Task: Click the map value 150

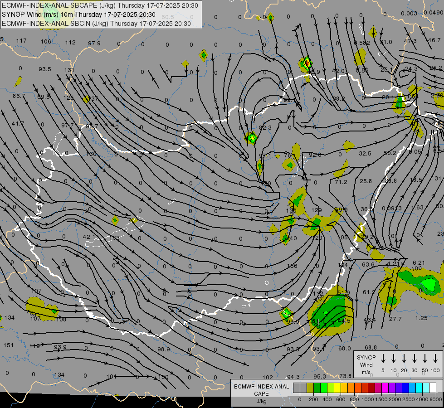Action: coord(163,377)
